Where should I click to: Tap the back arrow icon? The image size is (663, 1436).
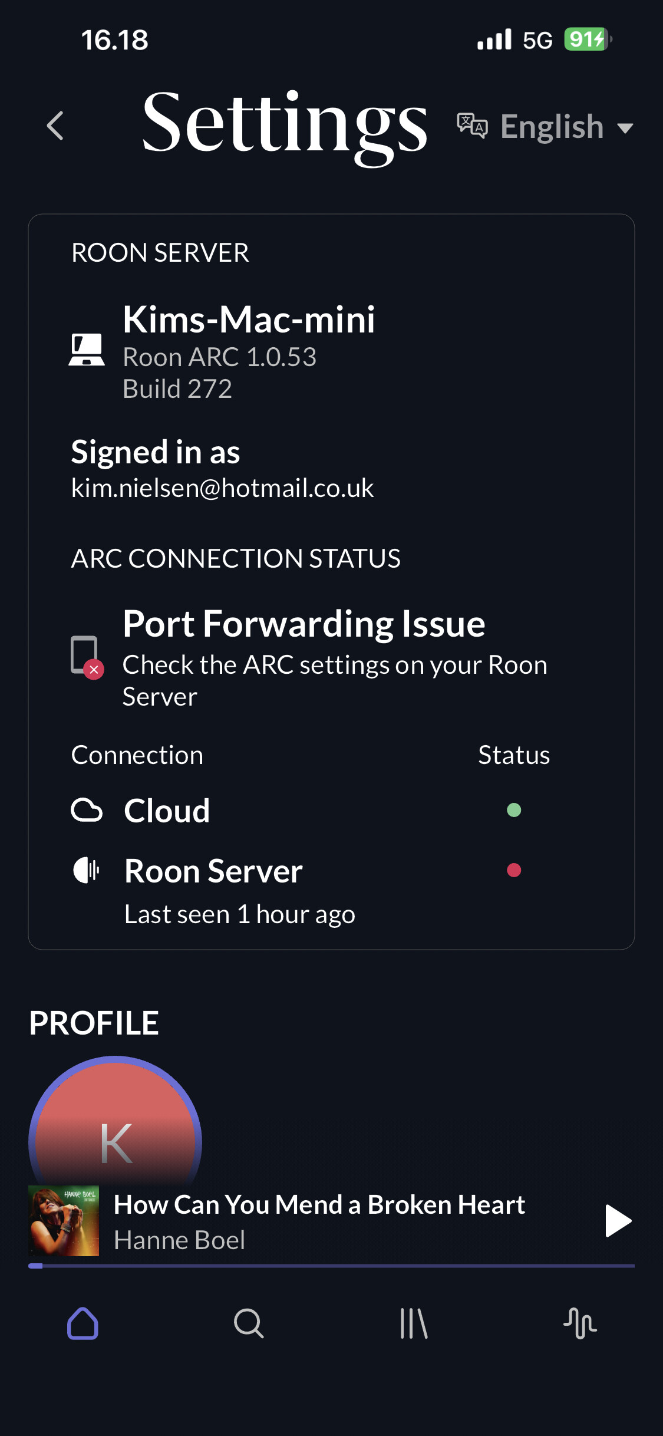[x=55, y=126]
